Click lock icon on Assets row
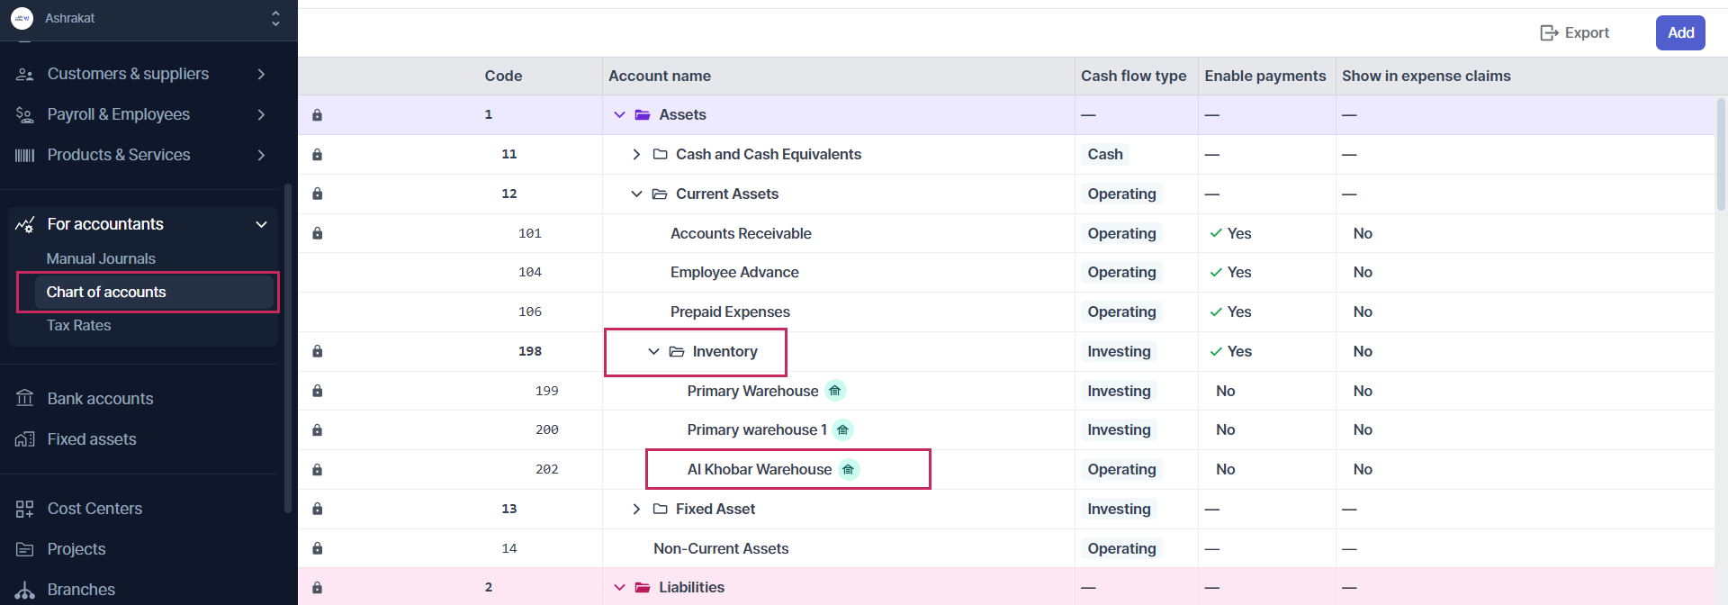This screenshot has width=1728, height=605. (x=317, y=115)
